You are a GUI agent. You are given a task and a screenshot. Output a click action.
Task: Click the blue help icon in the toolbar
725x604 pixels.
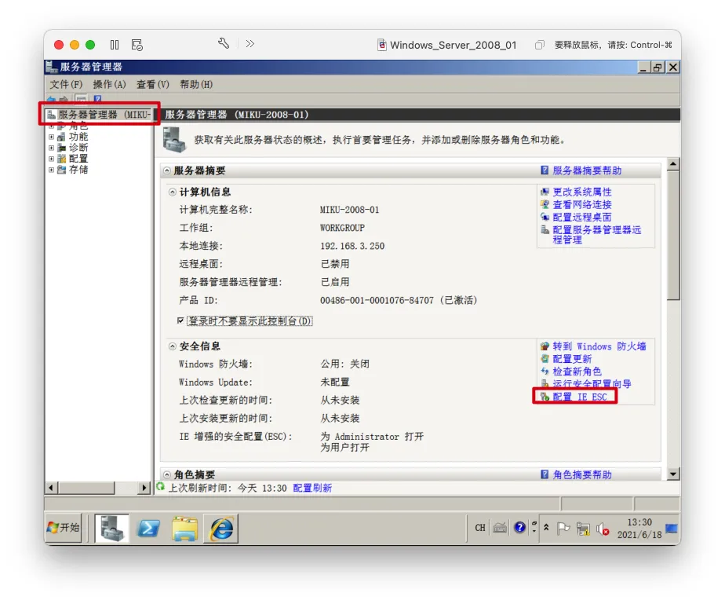(97, 99)
